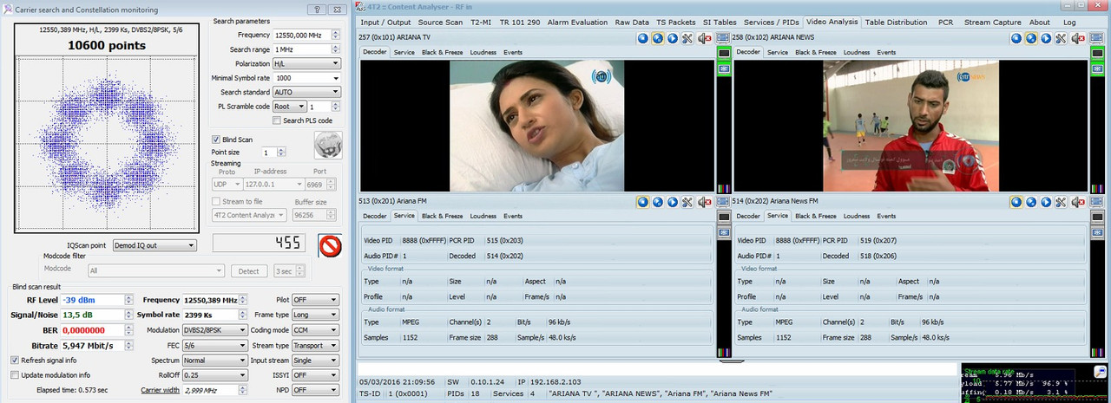This screenshot has height=403, width=1111.
Task: Switch to Decoder tab in 513 Ariana FM panel
Action: (375, 216)
